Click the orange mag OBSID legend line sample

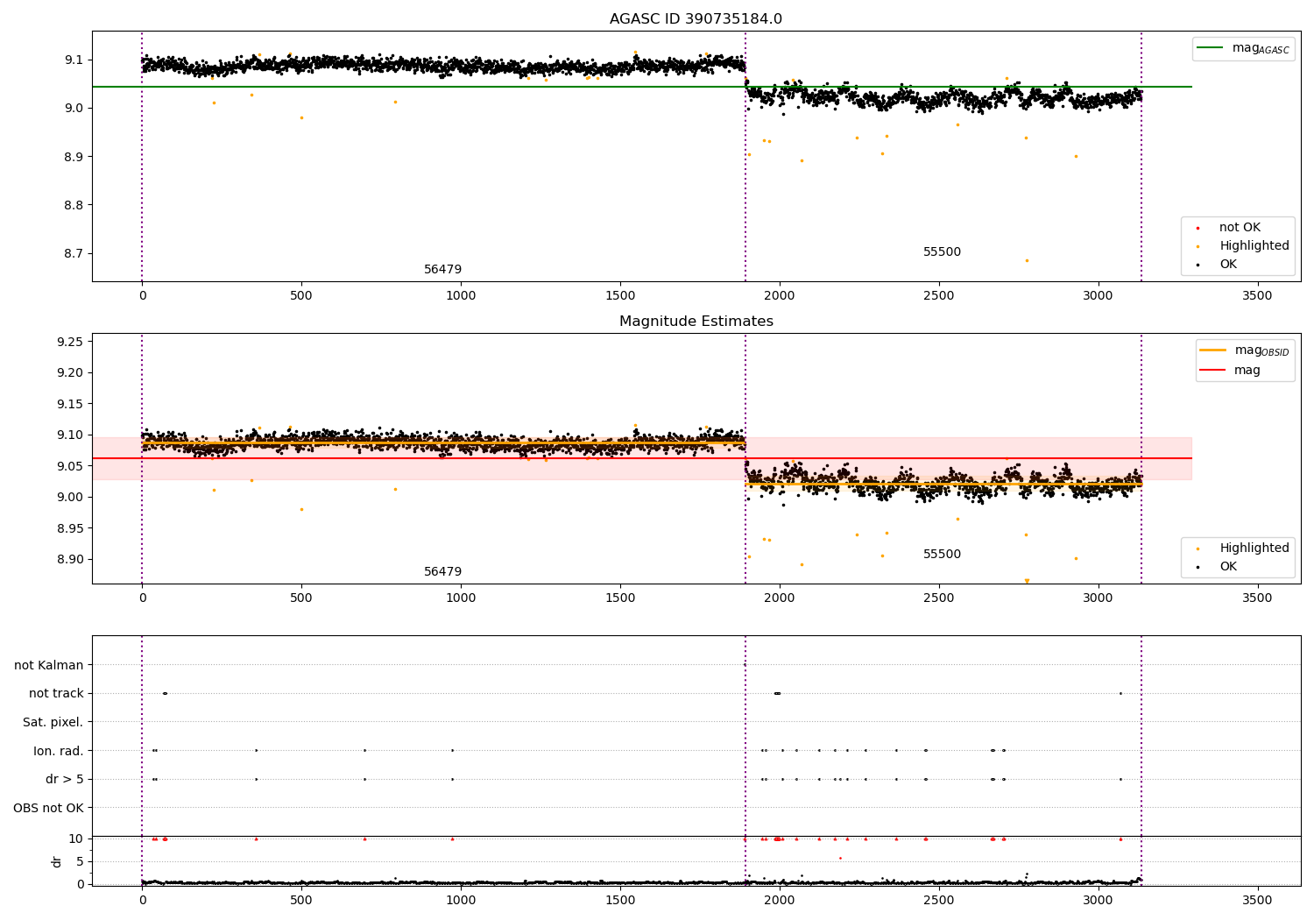pos(1212,350)
